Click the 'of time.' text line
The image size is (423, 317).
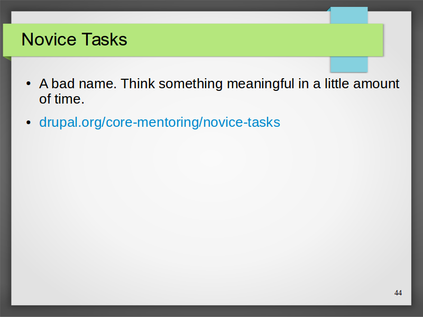[62, 99]
